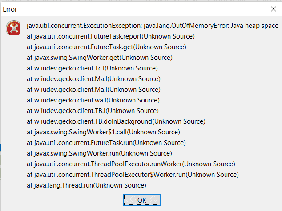Image resolution: width=282 pixels, height=211 pixels.
Task: Click the first wiiudev.gecko.client.Ma.I line
Action: [x=93, y=79]
